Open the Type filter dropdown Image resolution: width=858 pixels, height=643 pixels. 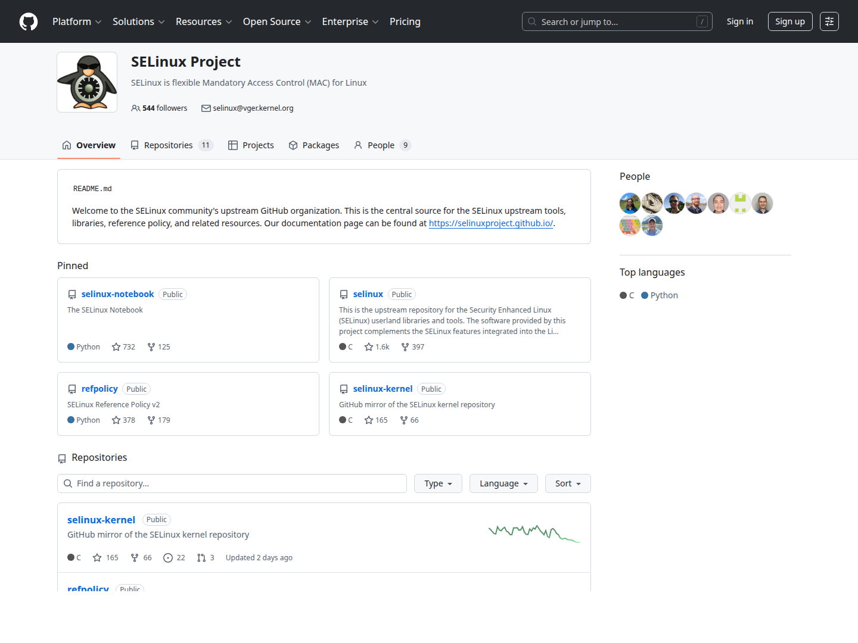point(438,483)
